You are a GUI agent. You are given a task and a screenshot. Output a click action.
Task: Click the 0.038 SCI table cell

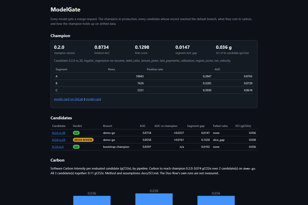click(253, 140)
